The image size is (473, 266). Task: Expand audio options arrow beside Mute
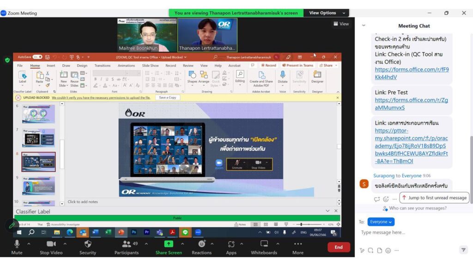pos(29,244)
